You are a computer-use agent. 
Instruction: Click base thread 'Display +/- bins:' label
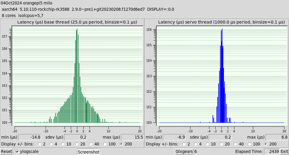point(18,144)
